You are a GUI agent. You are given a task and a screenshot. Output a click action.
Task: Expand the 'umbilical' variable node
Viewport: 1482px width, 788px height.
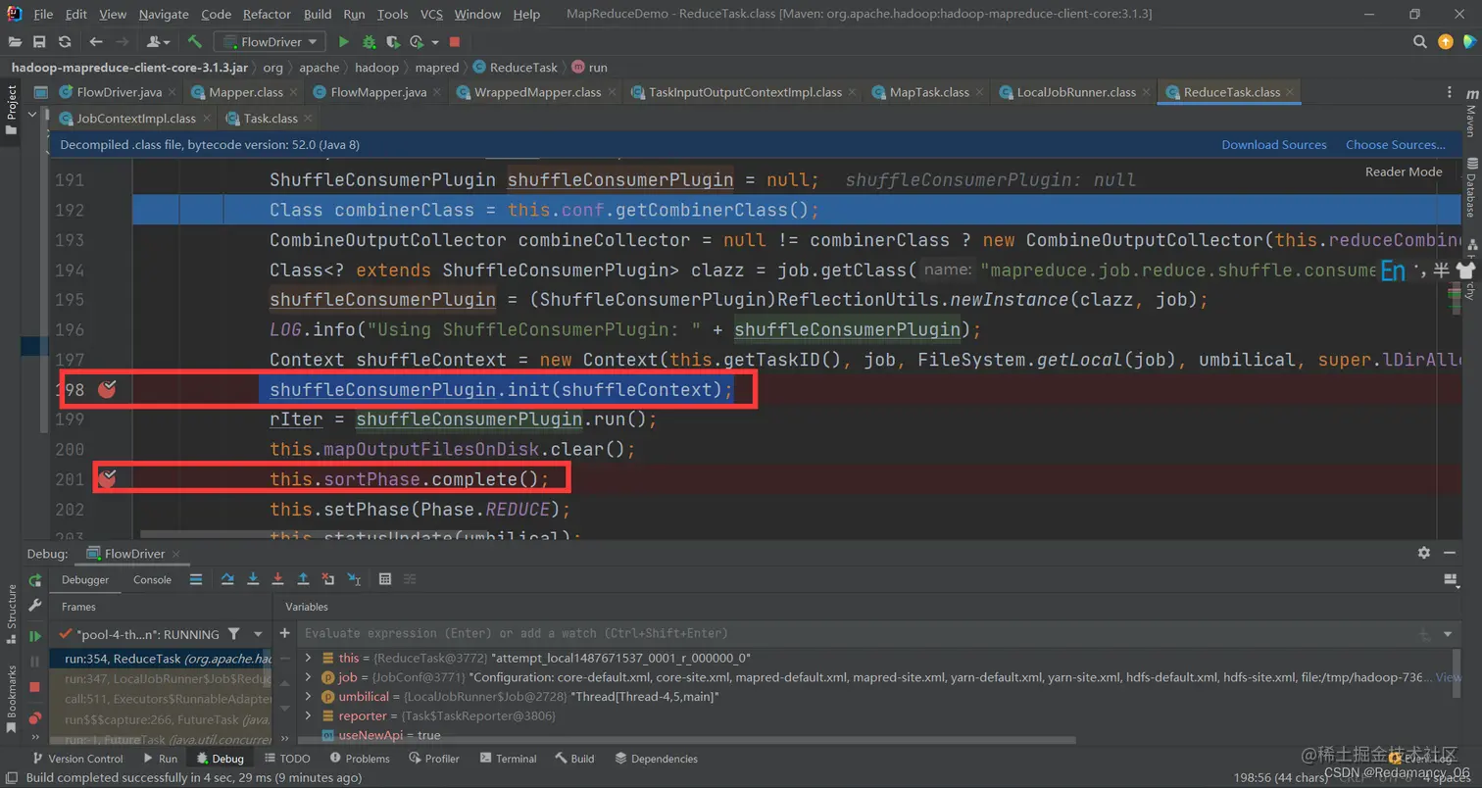click(308, 697)
